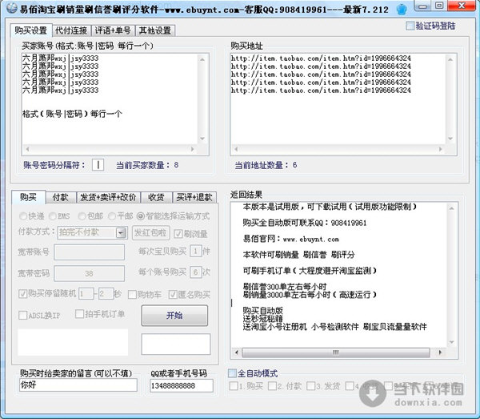Click the 宽带账号 input field

tap(90, 252)
